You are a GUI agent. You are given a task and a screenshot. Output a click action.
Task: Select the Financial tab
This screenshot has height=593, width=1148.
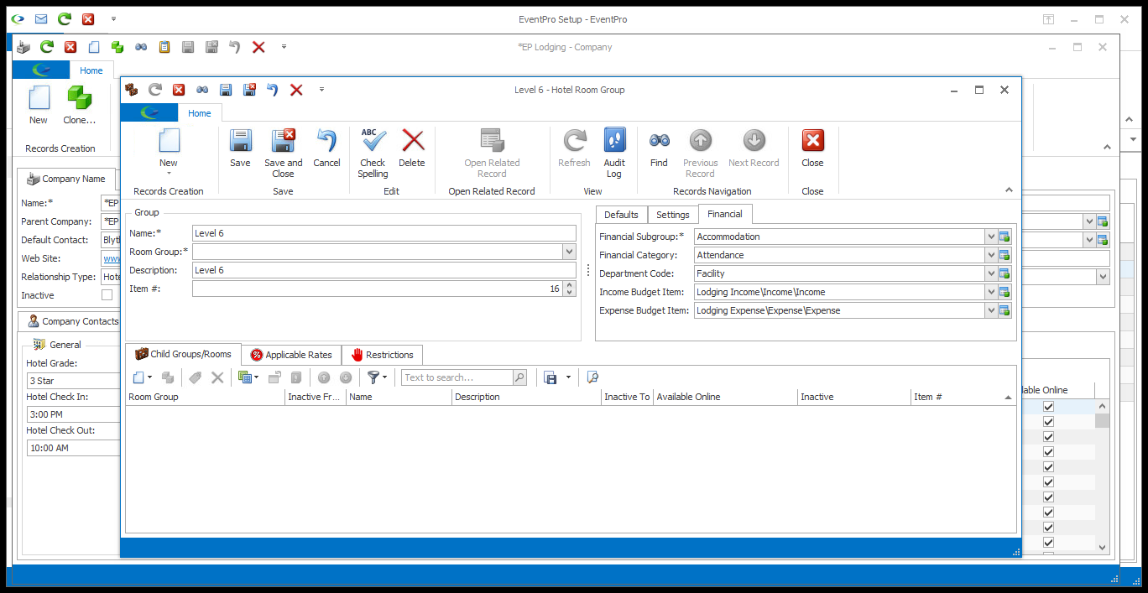pyautogui.click(x=725, y=214)
